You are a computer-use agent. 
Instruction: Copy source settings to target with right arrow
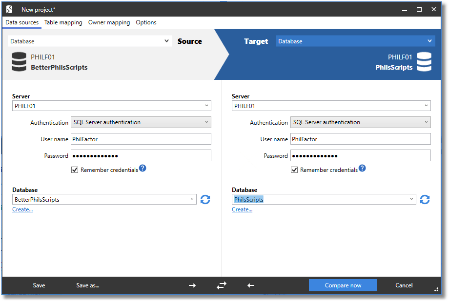click(x=192, y=285)
